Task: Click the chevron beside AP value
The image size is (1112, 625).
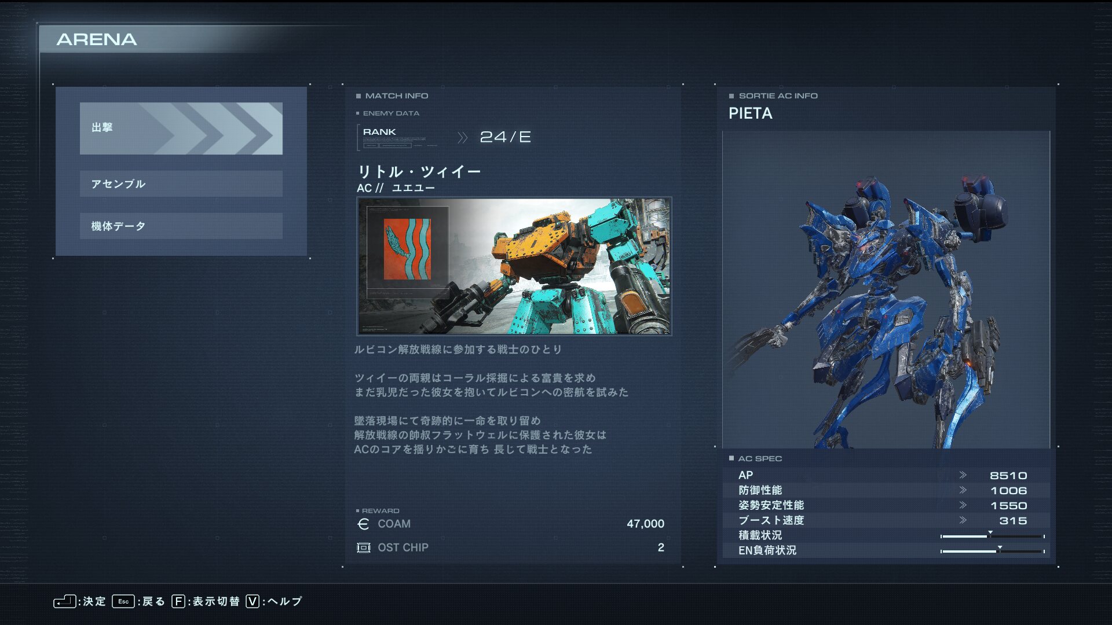Action: pos(963,475)
